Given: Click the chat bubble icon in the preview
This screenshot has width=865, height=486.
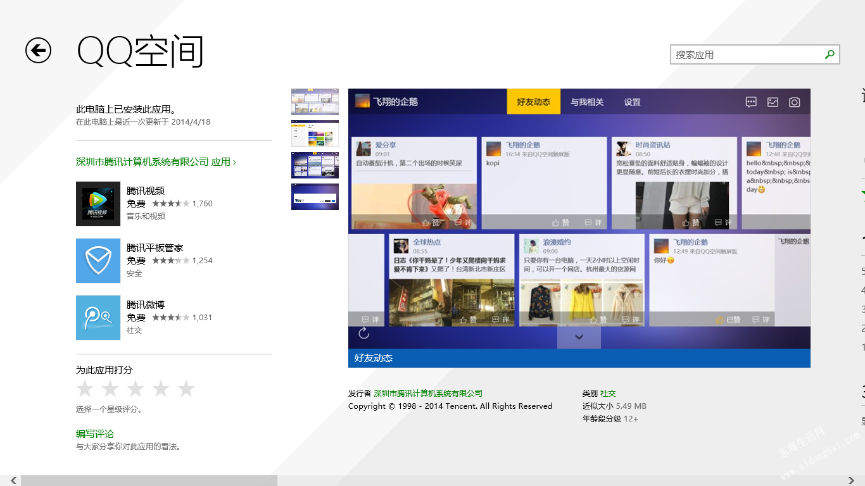Looking at the screenshot, I should [x=751, y=101].
